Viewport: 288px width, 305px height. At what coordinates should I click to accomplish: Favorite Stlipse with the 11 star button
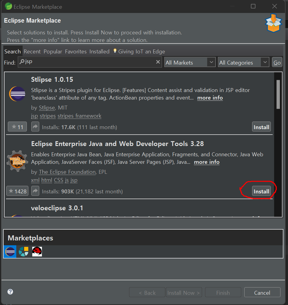pos(17,127)
